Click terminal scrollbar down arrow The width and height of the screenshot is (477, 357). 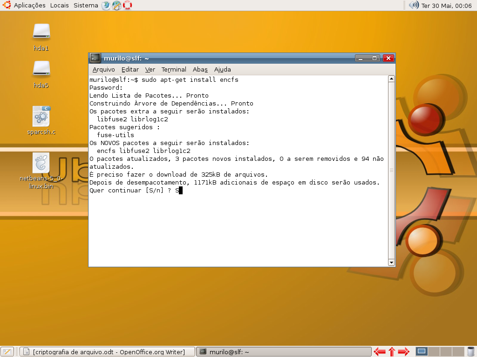tap(391, 263)
